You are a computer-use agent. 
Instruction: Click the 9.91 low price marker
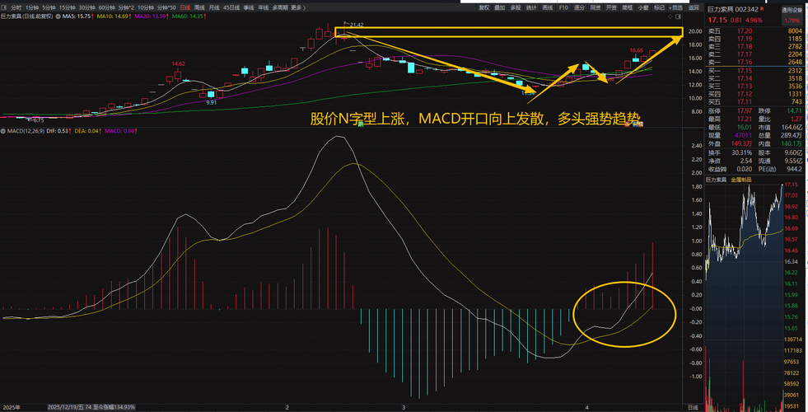pyautogui.click(x=212, y=103)
